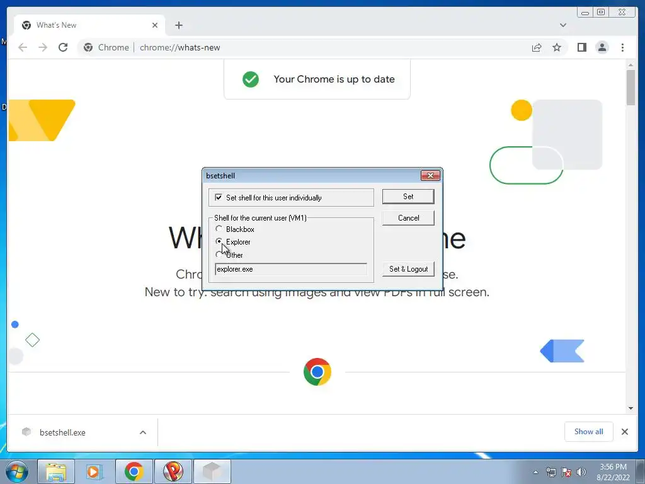This screenshot has width=645, height=484.
Task: Click the network tray icon
Action: (x=551, y=472)
